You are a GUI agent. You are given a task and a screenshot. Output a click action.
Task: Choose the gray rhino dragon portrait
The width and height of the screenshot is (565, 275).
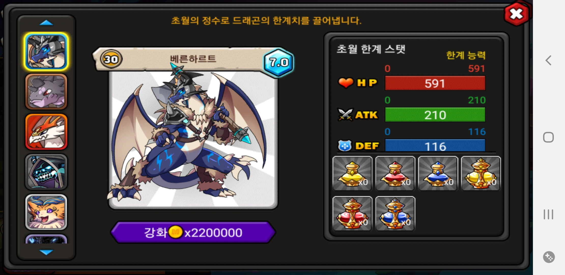point(46,92)
